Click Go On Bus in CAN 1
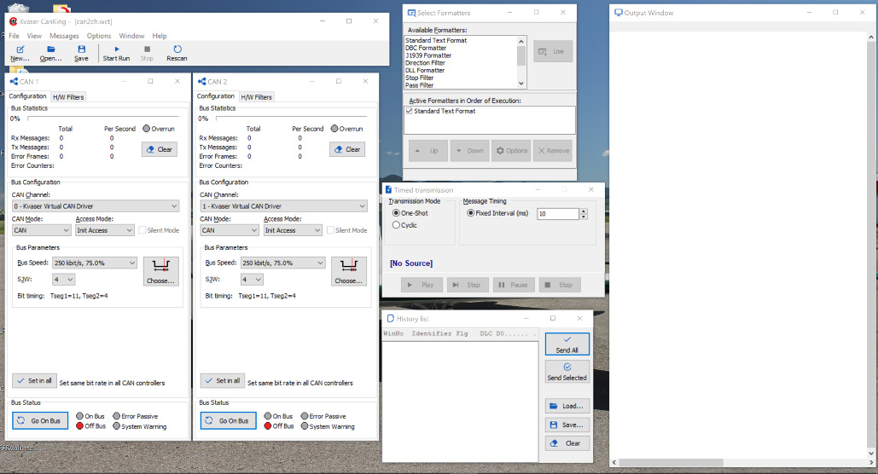The image size is (878, 474). (40, 421)
